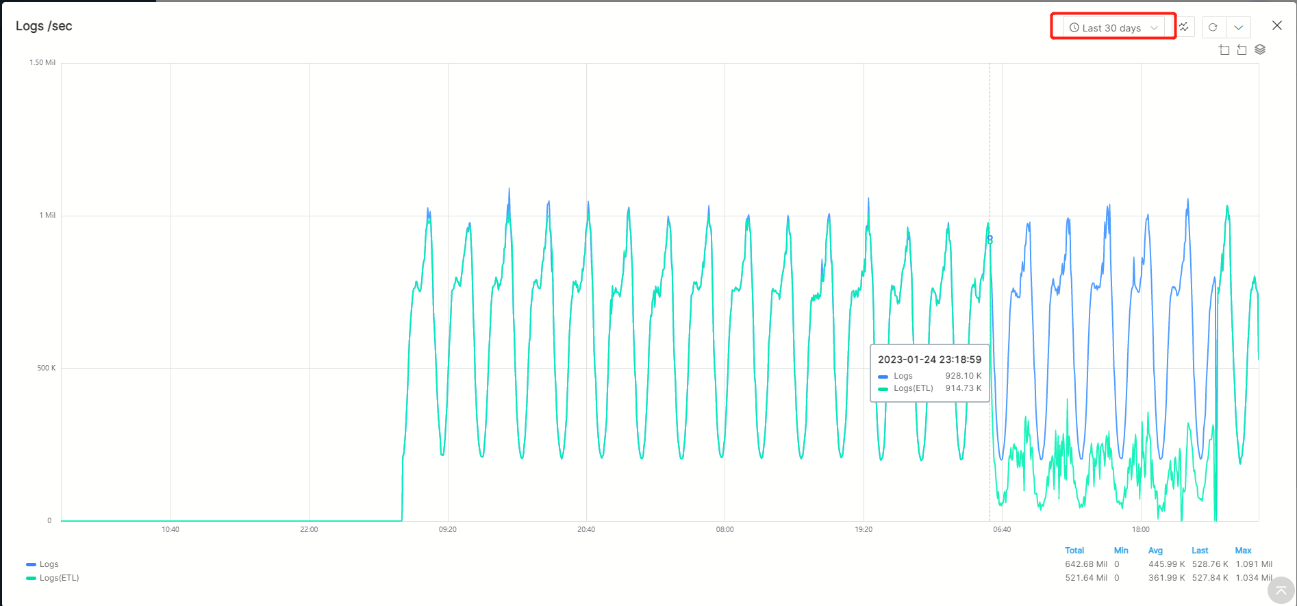Close the Logs /sec panel
Viewport: 1297px width, 606px height.
(x=1276, y=25)
